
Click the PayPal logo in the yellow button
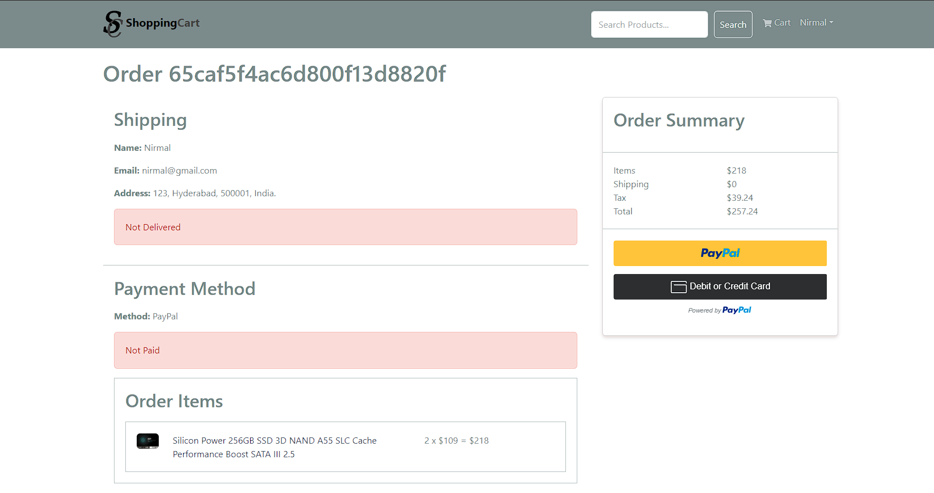click(720, 253)
